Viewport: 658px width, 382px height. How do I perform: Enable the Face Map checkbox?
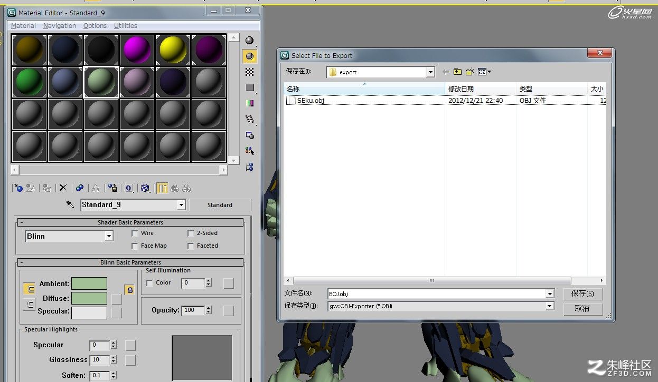tap(135, 246)
